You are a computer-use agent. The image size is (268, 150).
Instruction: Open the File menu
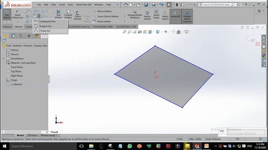(x=39, y=5)
